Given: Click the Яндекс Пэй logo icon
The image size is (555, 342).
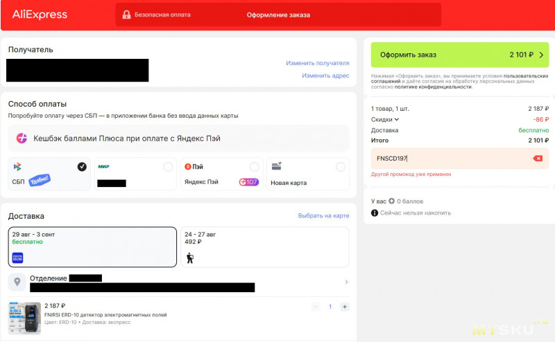Looking at the screenshot, I should click(187, 166).
